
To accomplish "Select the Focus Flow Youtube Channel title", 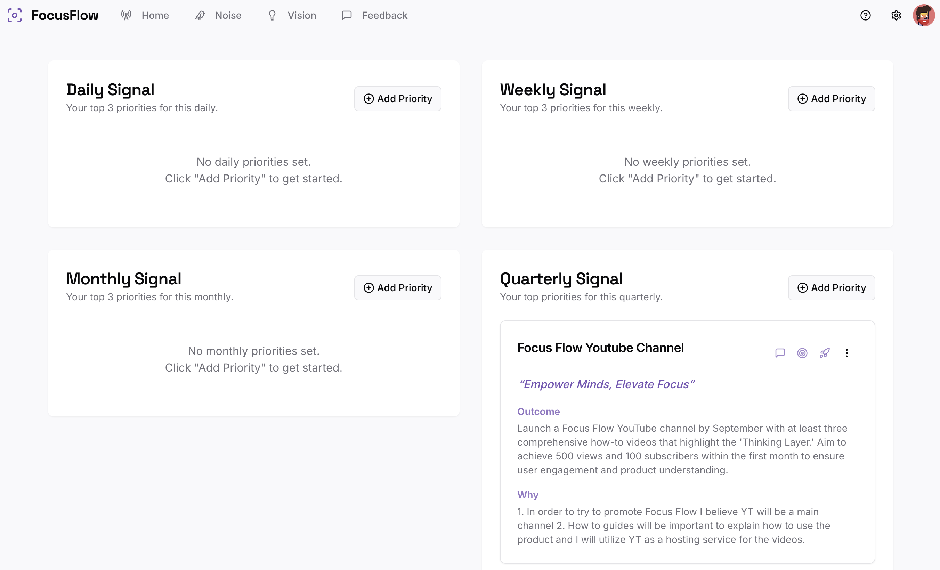I will pyautogui.click(x=600, y=348).
